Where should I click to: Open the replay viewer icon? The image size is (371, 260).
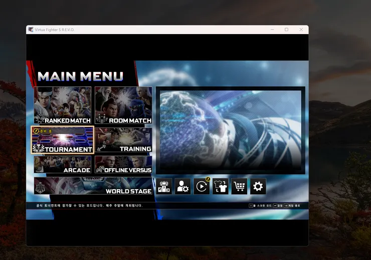(x=202, y=186)
